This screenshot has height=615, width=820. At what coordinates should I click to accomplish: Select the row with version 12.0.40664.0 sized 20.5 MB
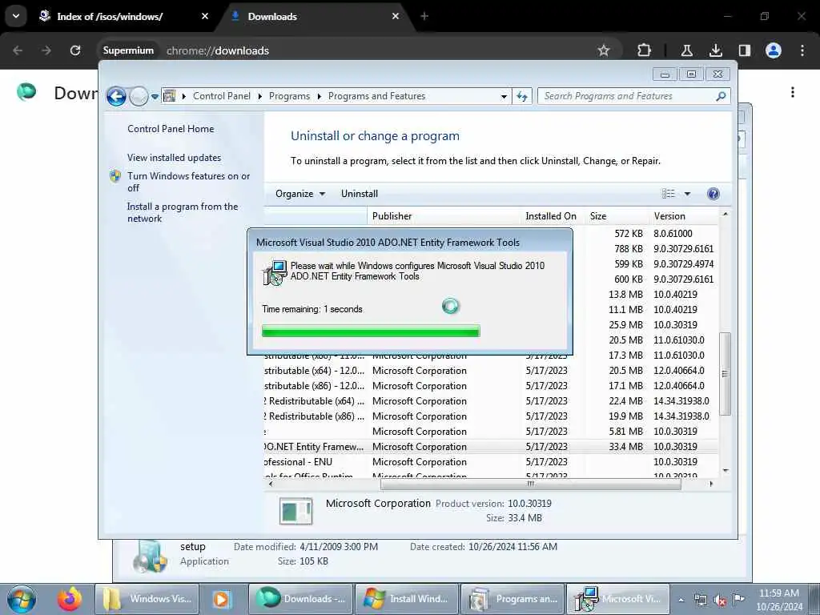point(491,371)
